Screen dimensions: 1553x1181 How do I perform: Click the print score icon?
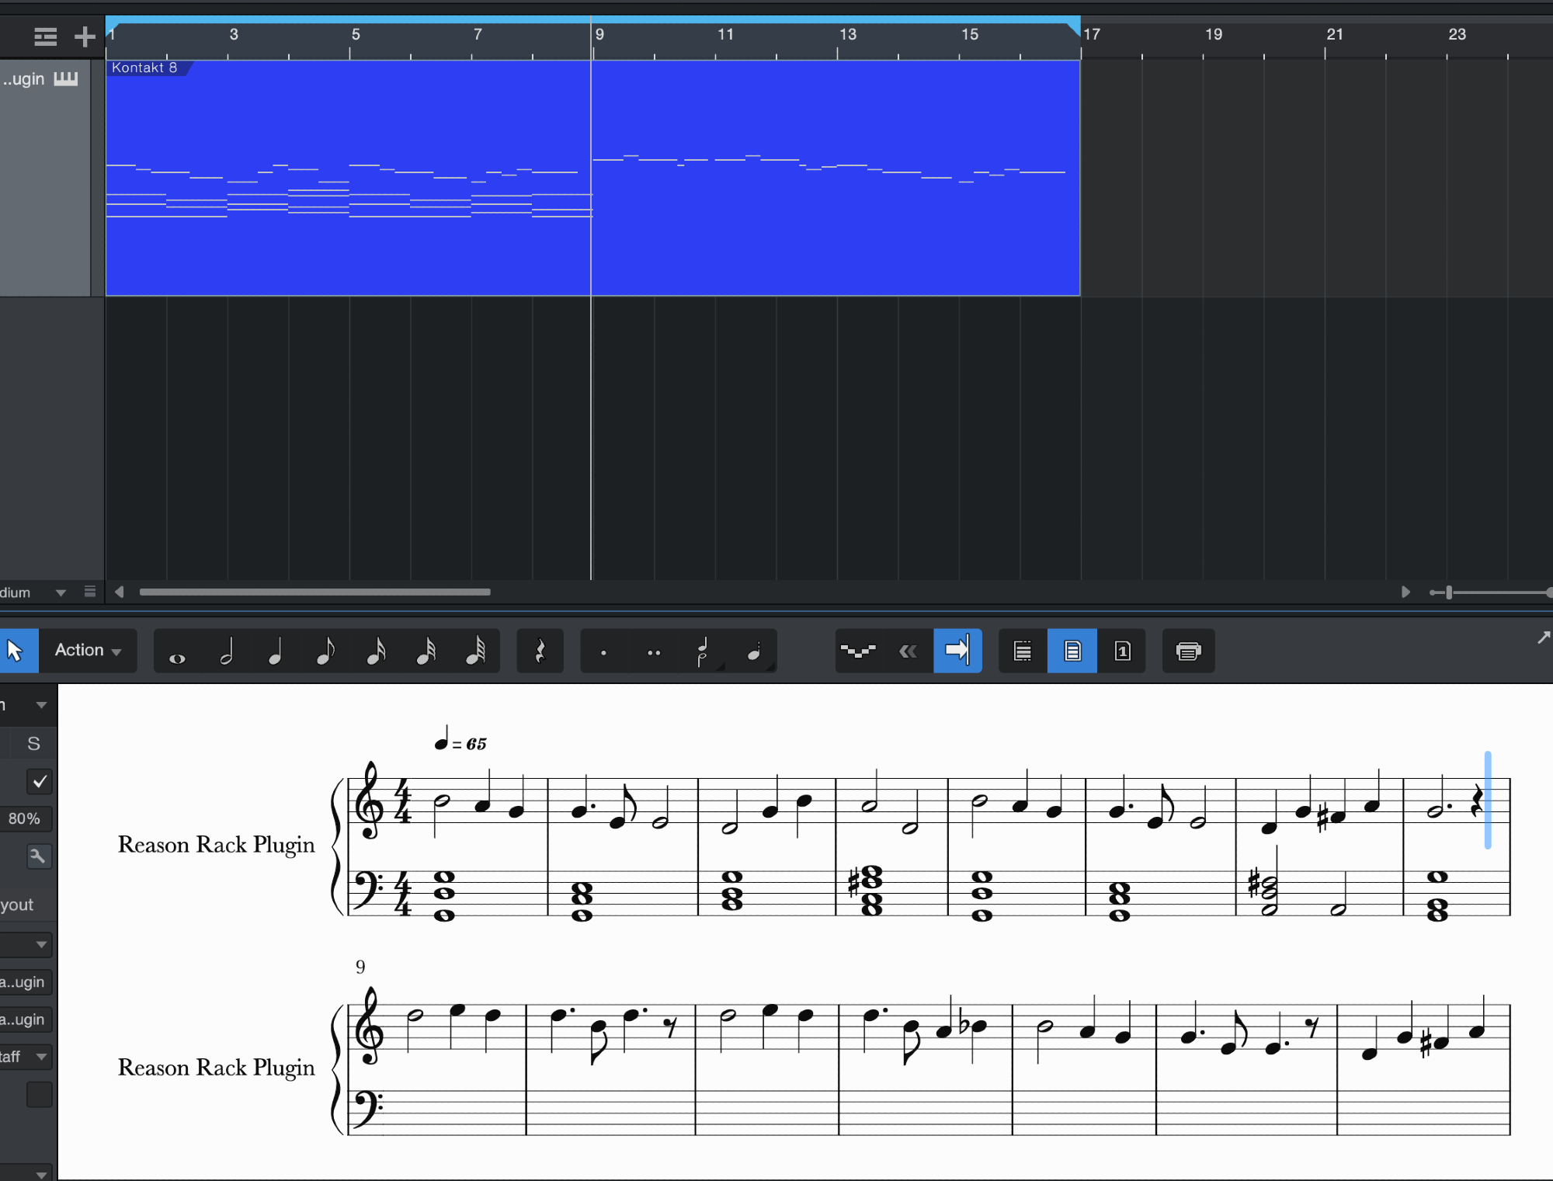point(1187,651)
